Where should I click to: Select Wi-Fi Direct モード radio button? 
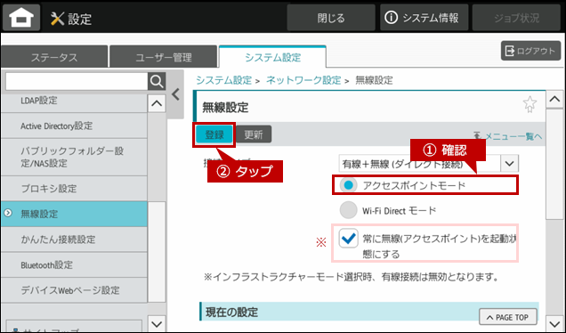[x=348, y=210]
